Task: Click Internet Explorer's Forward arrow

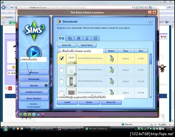Action: coord(8,8)
